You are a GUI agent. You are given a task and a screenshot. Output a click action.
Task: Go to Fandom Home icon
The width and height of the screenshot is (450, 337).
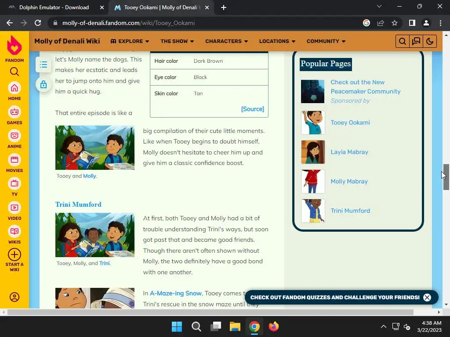[15, 88]
